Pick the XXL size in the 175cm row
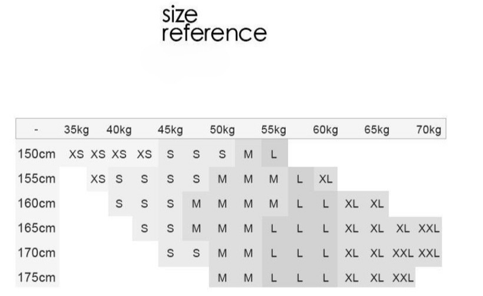This screenshot has width=483, height=296. [402, 278]
